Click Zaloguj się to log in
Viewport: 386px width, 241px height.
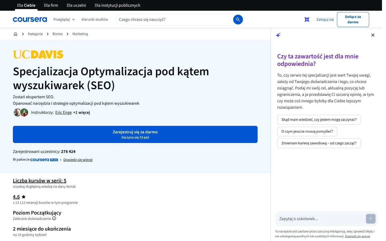pyautogui.click(x=325, y=20)
